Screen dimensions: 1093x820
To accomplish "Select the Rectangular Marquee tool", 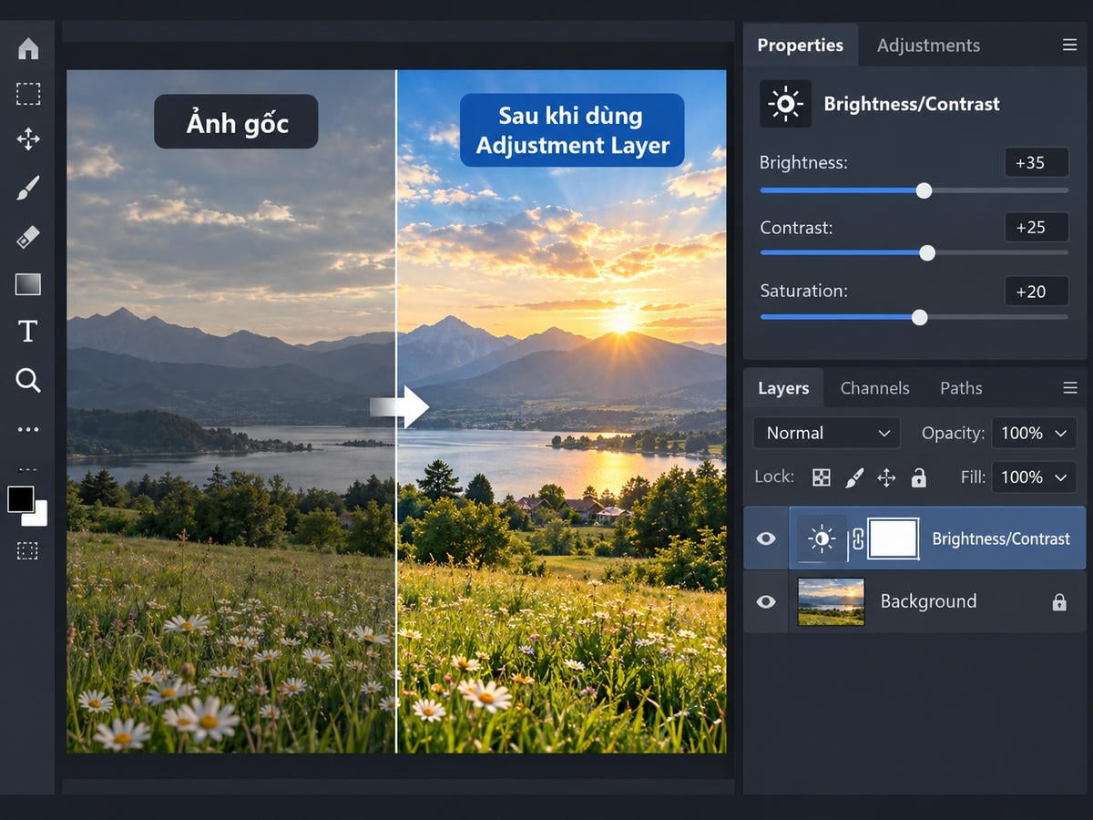I will click(28, 94).
